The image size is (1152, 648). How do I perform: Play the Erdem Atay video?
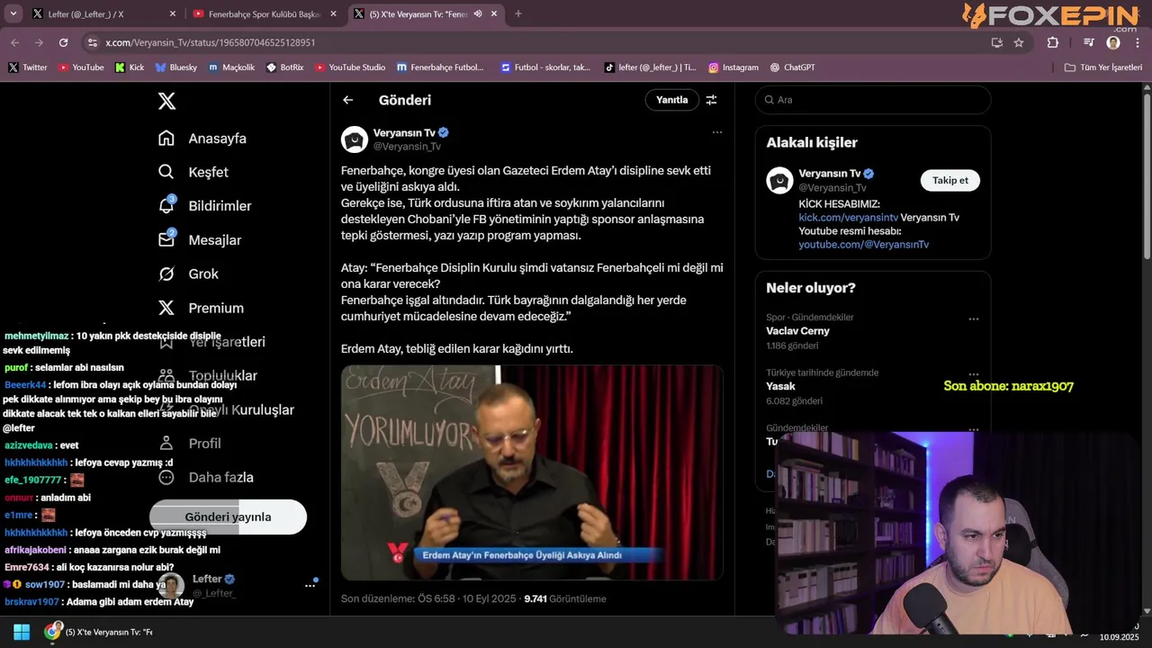532,472
